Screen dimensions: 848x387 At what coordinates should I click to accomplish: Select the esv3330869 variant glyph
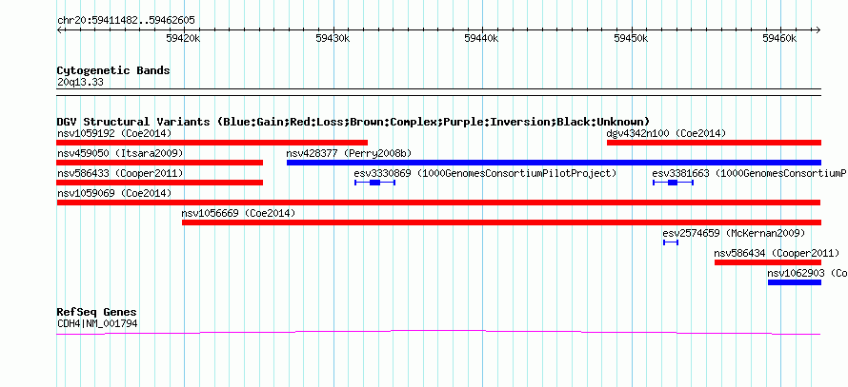pyautogui.click(x=374, y=183)
